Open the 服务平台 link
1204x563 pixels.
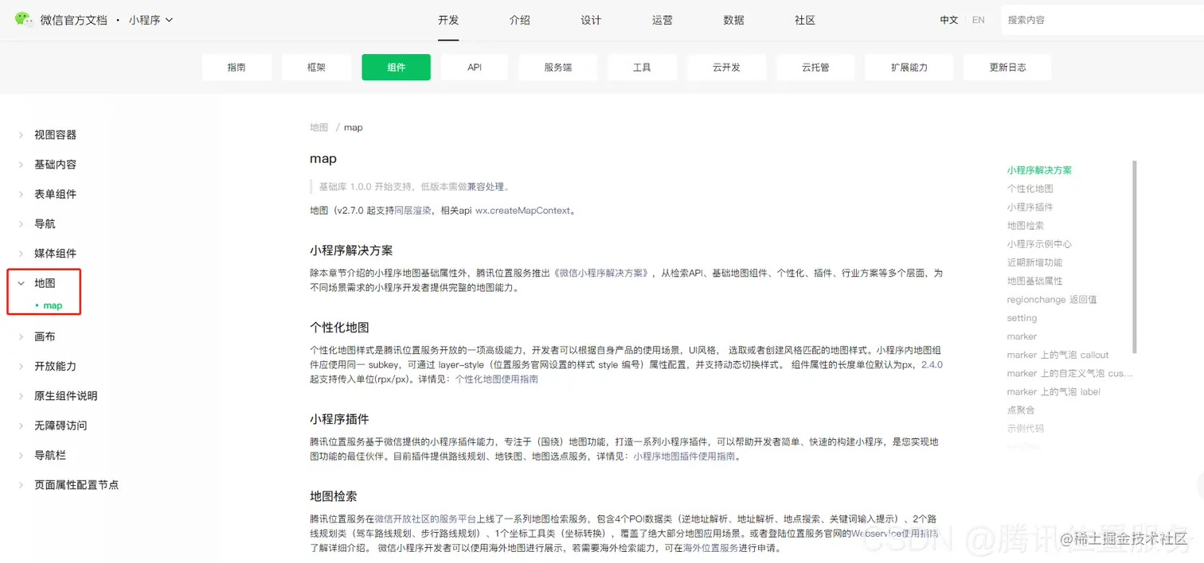458,518
